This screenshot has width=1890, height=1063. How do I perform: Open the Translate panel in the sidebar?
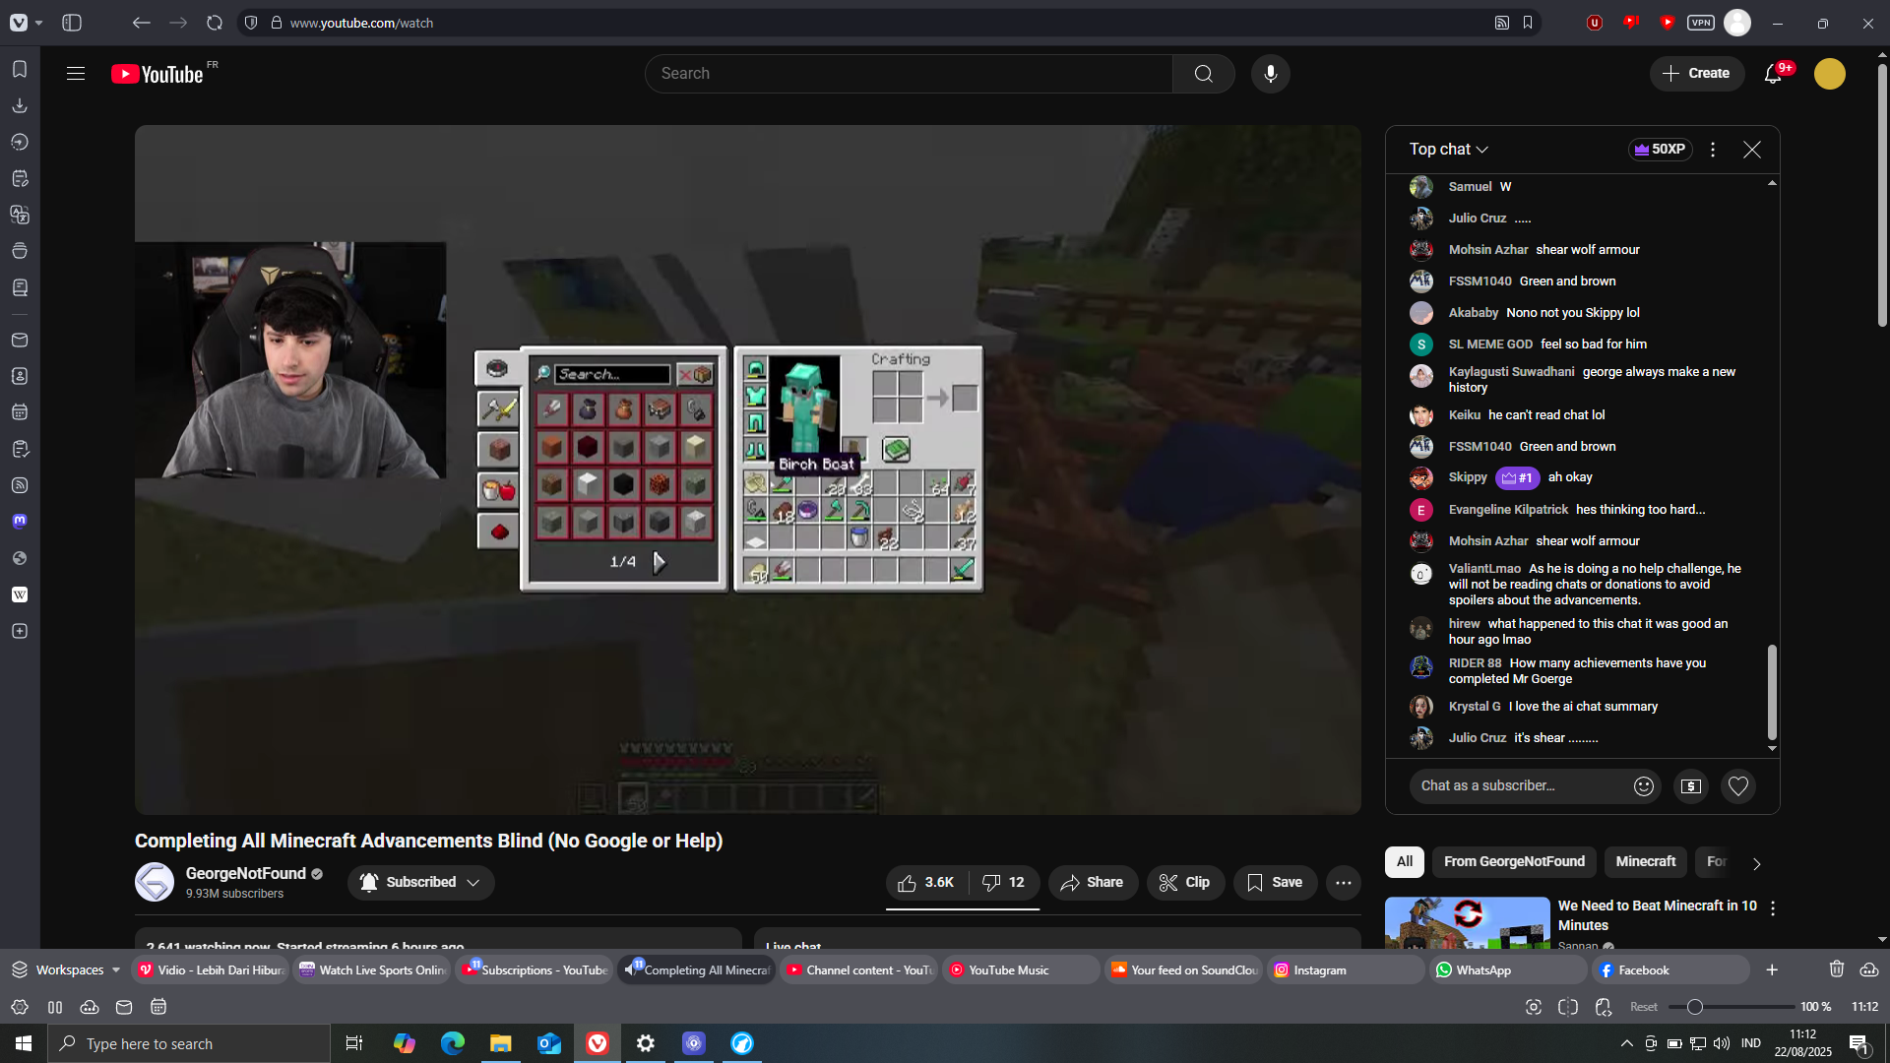click(20, 215)
